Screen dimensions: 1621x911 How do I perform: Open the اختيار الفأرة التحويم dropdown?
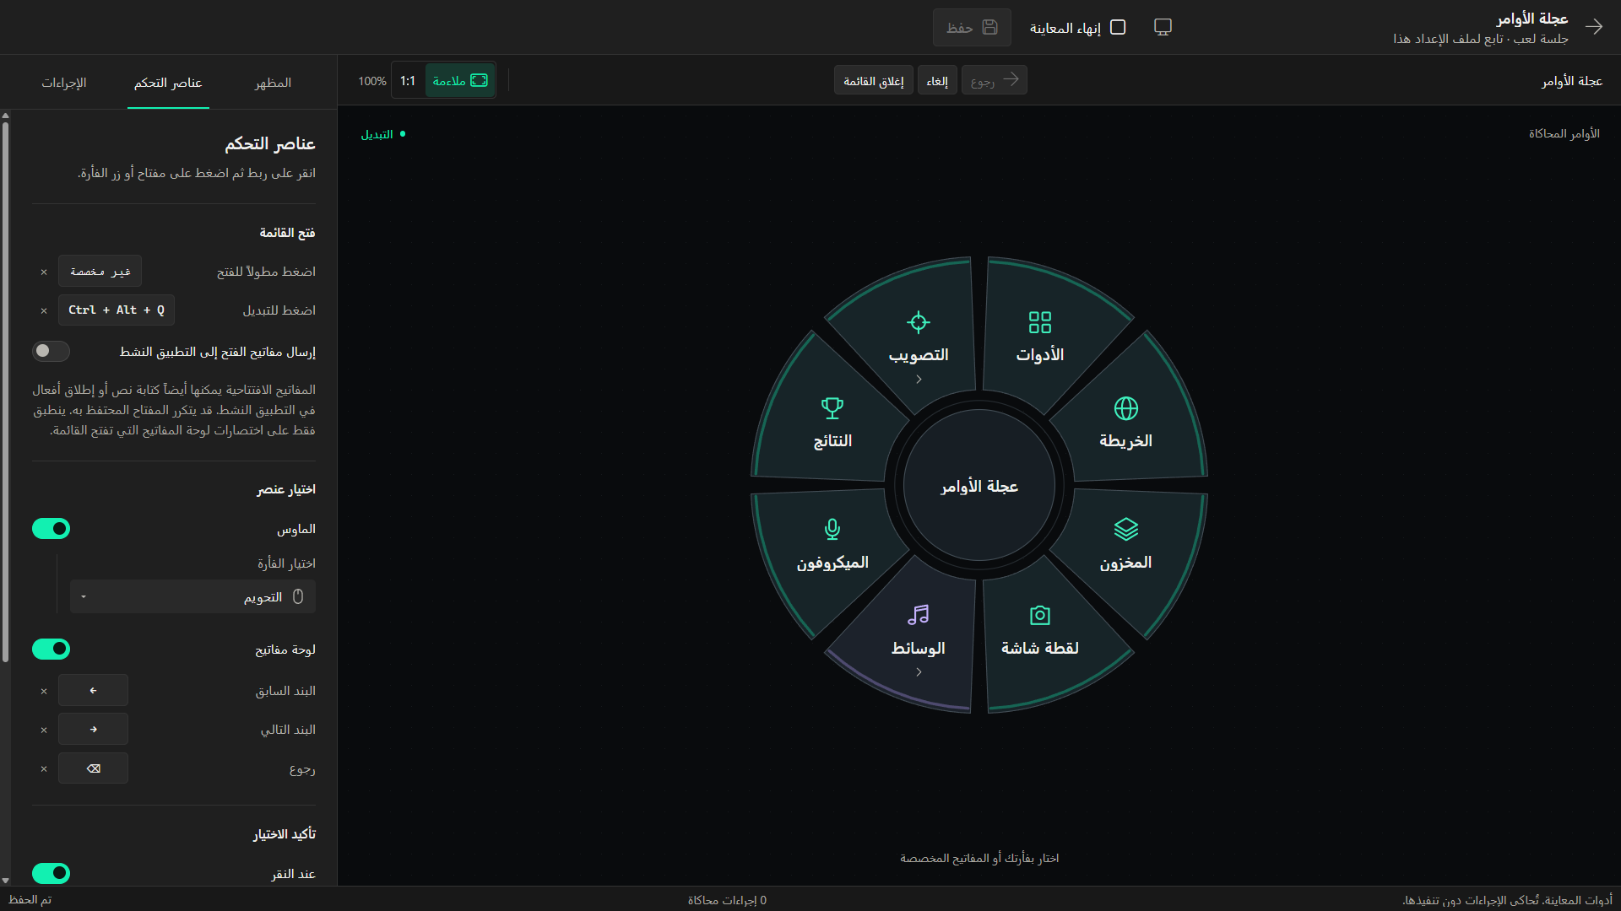[x=192, y=596]
